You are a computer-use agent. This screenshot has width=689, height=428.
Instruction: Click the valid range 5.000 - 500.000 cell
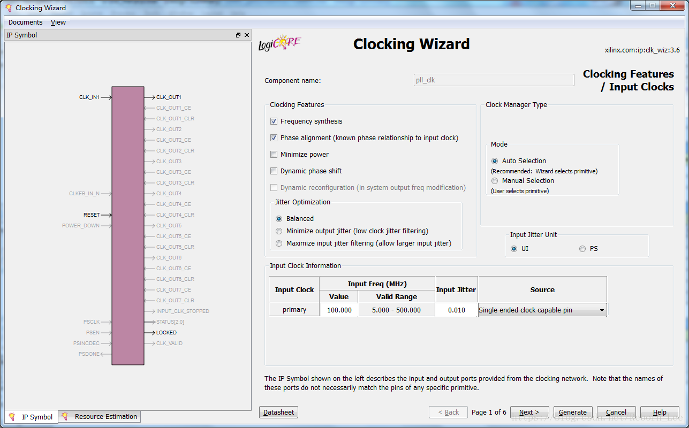click(x=396, y=310)
